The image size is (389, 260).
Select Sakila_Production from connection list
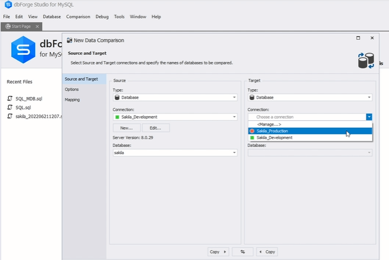coord(310,131)
